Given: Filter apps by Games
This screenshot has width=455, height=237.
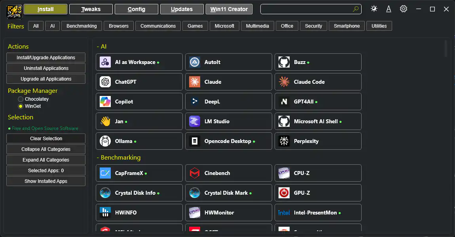Looking at the screenshot, I should tap(195, 26).
